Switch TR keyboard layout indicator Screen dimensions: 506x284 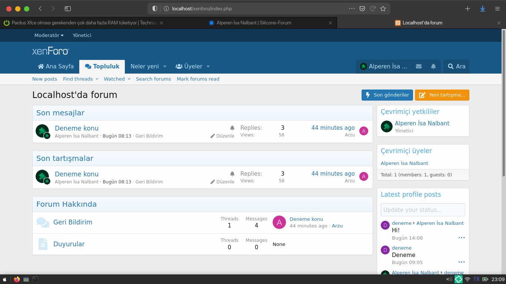pos(476,279)
